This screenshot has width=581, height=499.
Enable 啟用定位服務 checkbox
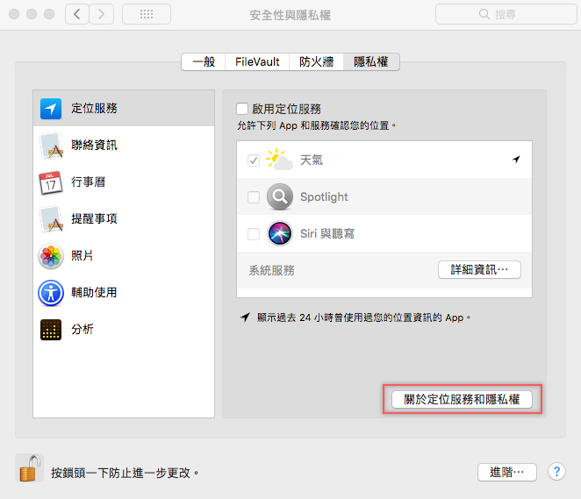coord(242,109)
